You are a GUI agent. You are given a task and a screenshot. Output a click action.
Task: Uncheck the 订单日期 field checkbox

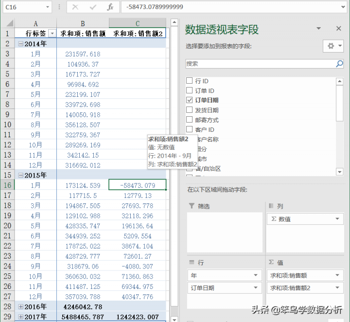click(189, 100)
